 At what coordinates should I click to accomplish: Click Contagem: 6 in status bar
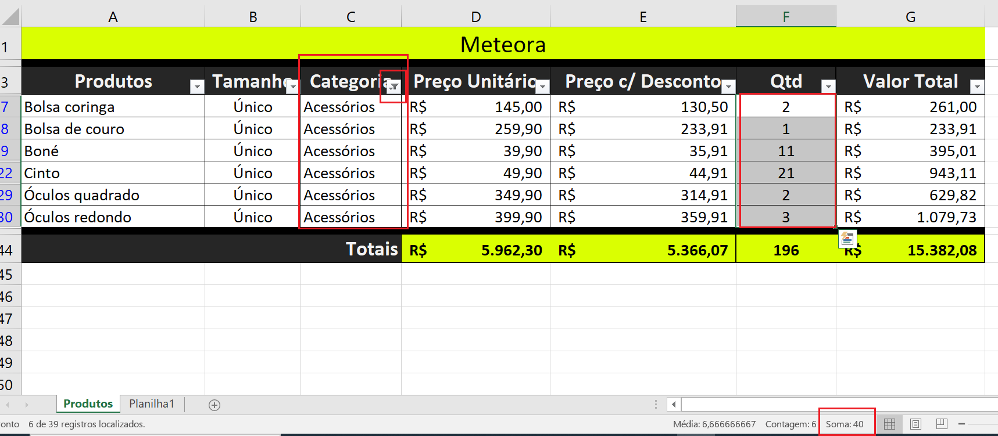click(x=790, y=424)
